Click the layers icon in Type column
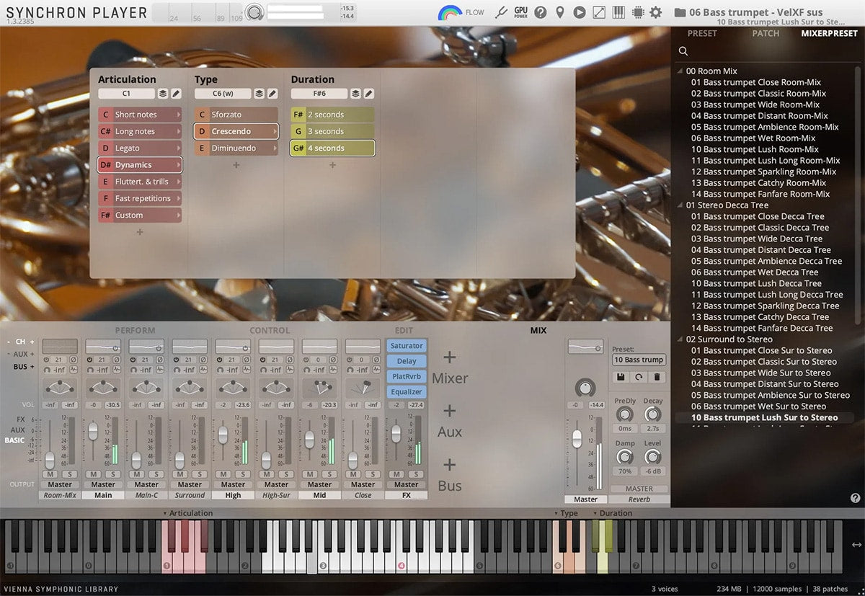The height and width of the screenshot is (596, 865). click(x=259, y=94)
